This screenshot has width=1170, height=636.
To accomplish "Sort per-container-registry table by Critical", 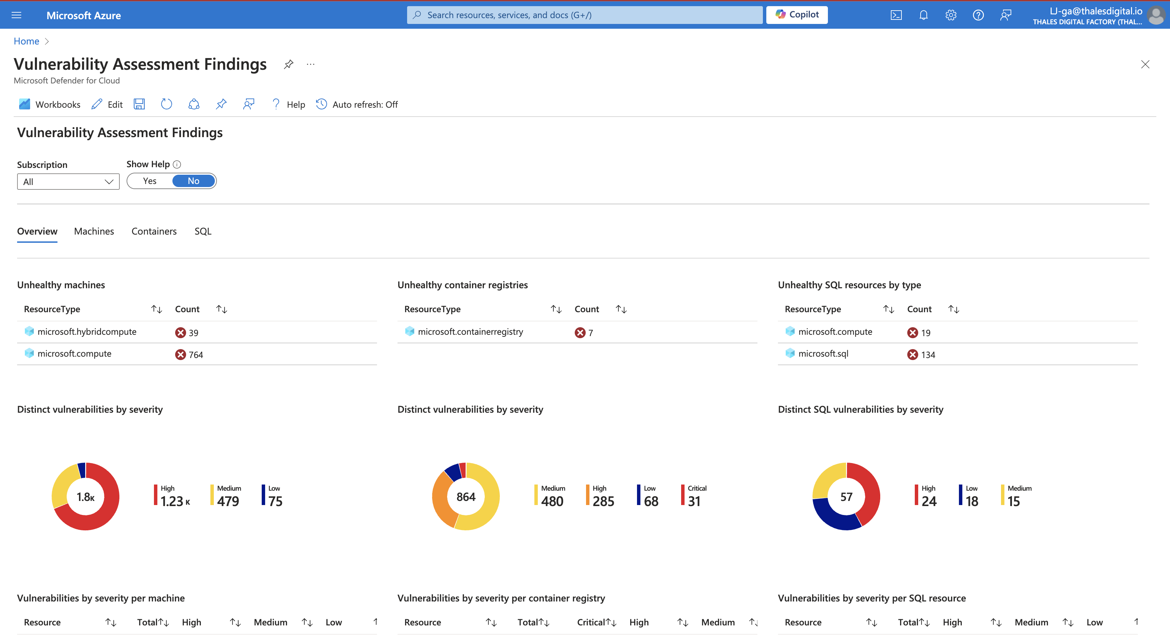I will (x=611, y=622).
